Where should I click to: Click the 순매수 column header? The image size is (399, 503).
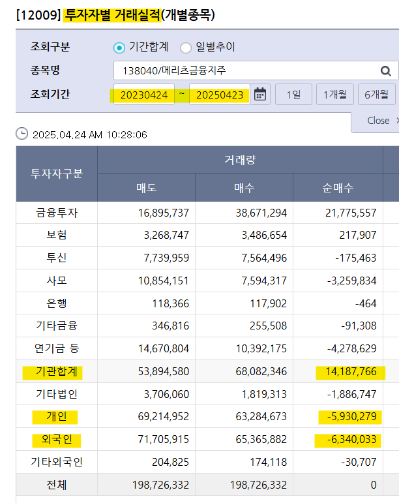[338, 188]
